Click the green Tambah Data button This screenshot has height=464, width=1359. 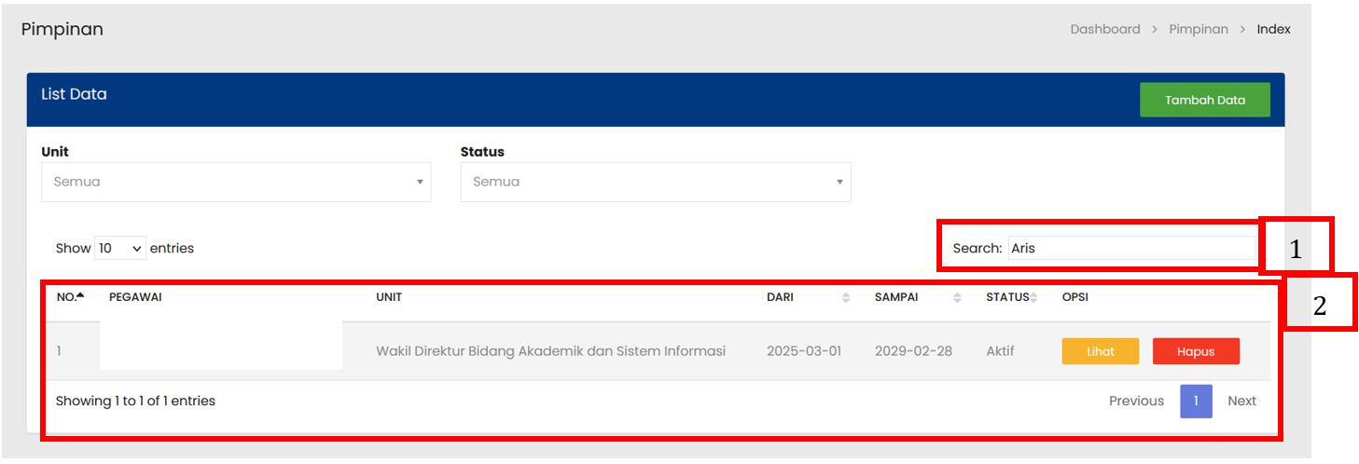[1204, 100]
